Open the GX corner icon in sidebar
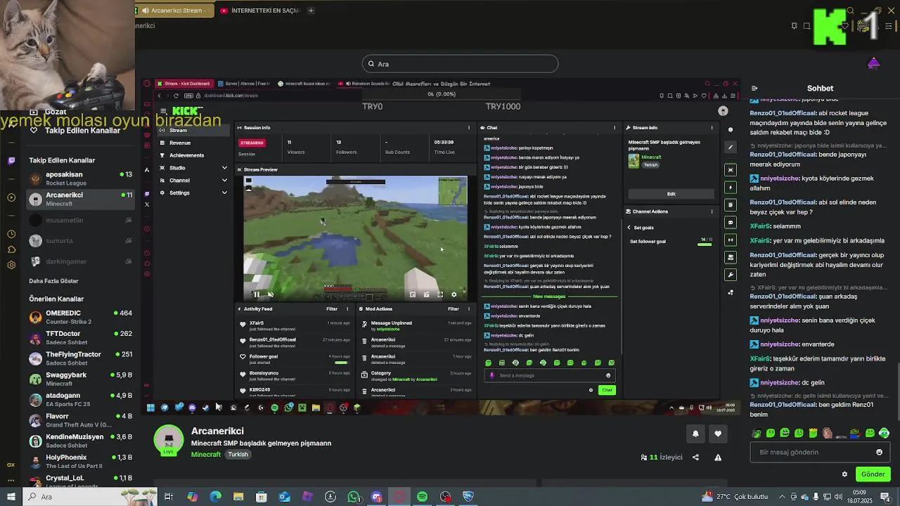This screenshot has height=506, width=900. 11,465
